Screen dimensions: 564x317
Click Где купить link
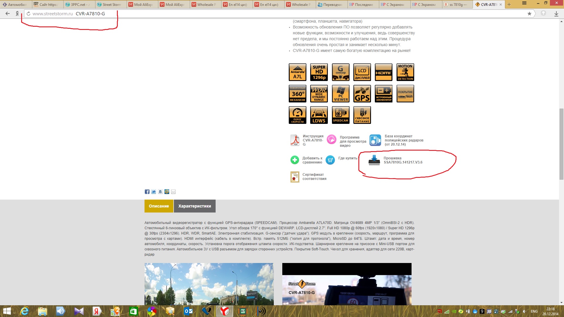(x=348, y=158)
